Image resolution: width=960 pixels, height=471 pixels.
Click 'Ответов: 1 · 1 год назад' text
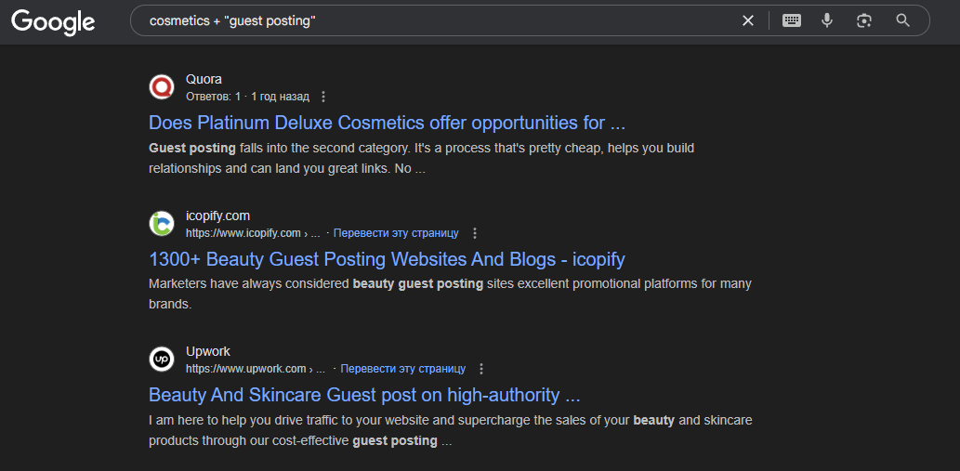tap(247, 97)
